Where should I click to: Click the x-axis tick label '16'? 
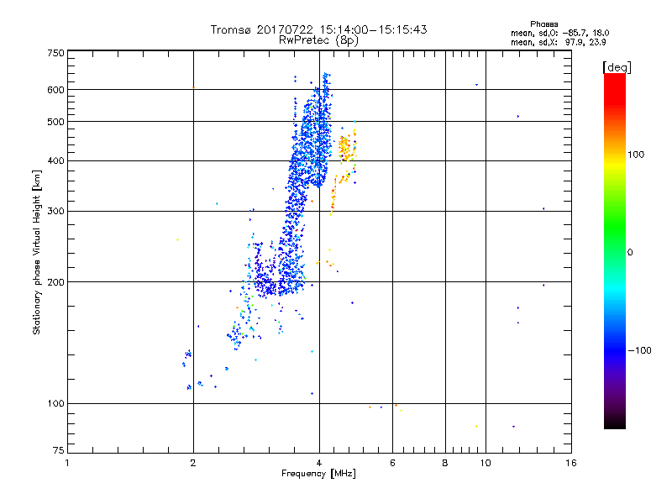click(x=571, y=463)
